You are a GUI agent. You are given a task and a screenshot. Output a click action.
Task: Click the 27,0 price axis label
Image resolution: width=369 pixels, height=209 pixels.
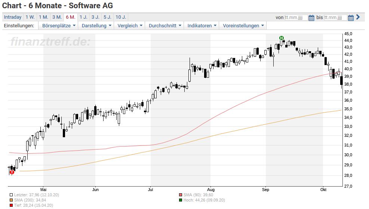[348, 186]
